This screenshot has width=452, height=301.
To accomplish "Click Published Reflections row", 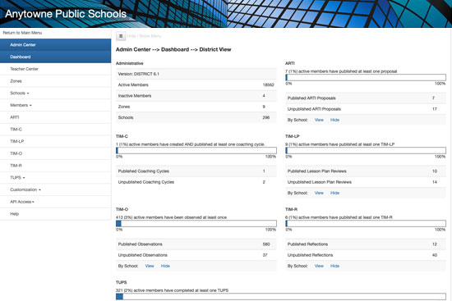I will pyautogui.click(x=366, y=244).
